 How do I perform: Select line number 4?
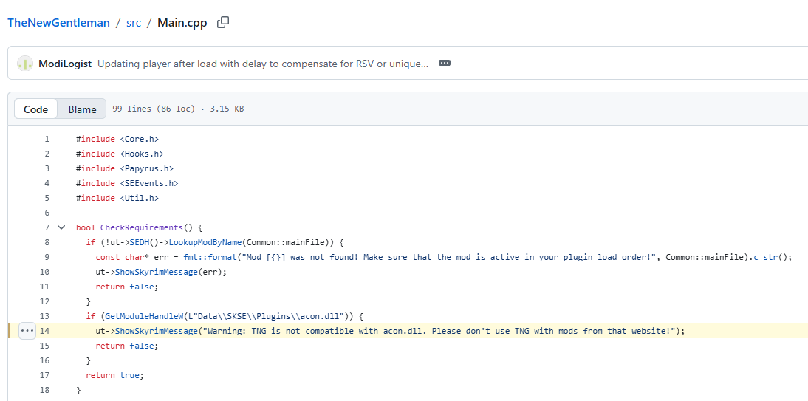tap(47, 183)
